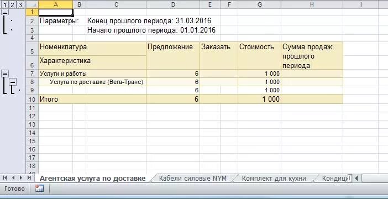Select column H header

(x=312, y=4)
